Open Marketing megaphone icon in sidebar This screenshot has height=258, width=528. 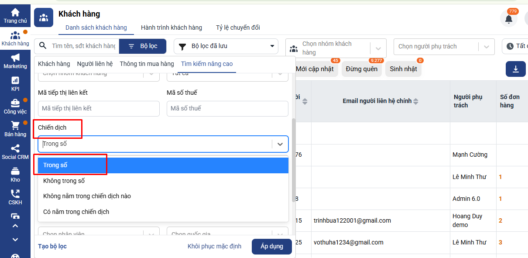tap(15, 58)
